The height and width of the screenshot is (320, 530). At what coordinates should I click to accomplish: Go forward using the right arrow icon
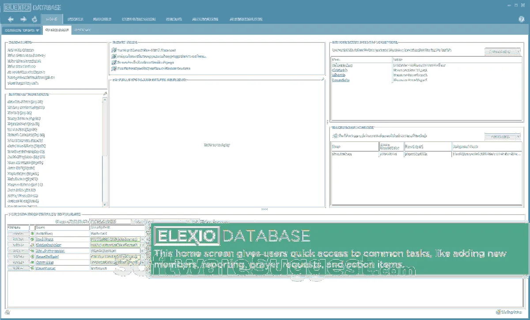pos(23,19)
